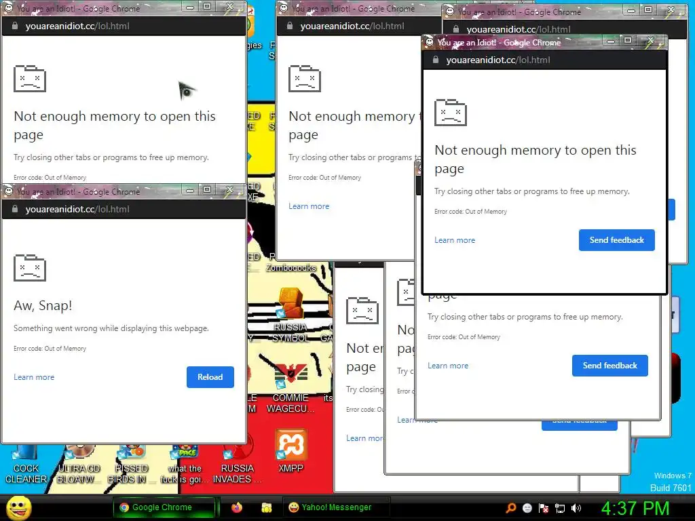Click the sad page icon above Aw, Snap!
The height and width of the screenshot is (521, 695).
click(x=30, y=267)
